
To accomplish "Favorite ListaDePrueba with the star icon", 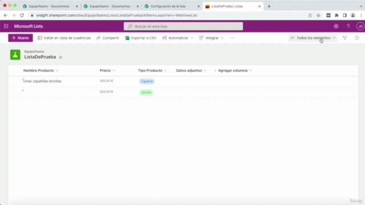I will [x=60, y=57].
